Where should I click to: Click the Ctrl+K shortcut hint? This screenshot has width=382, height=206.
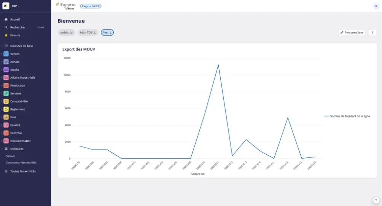41,27
